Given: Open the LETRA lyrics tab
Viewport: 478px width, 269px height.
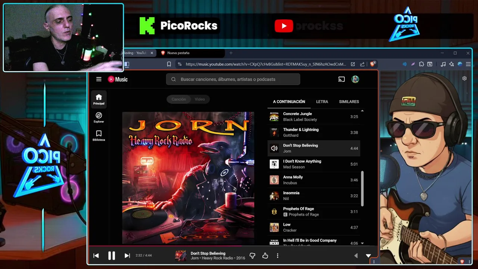Looking at the screenshot, I should (322, 102).
